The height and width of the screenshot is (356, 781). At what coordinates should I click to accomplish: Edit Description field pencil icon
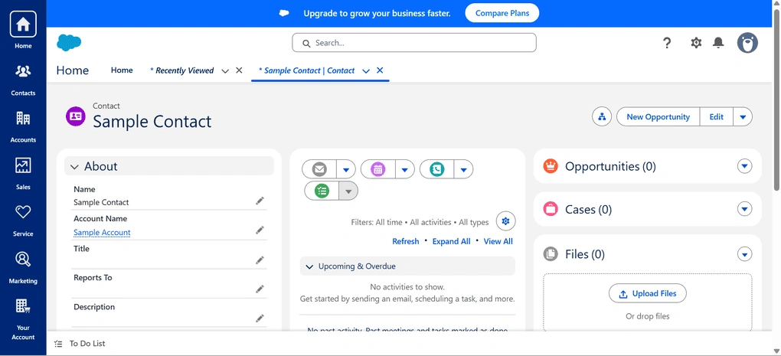point(260,318)
